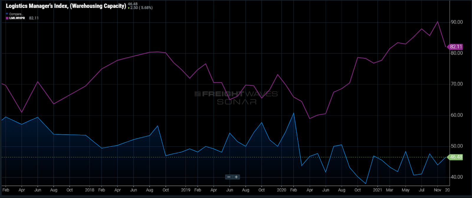Viewport: 472px width, 198px height.
Task: Click the zoom in plus button
Action: (236, 177)
